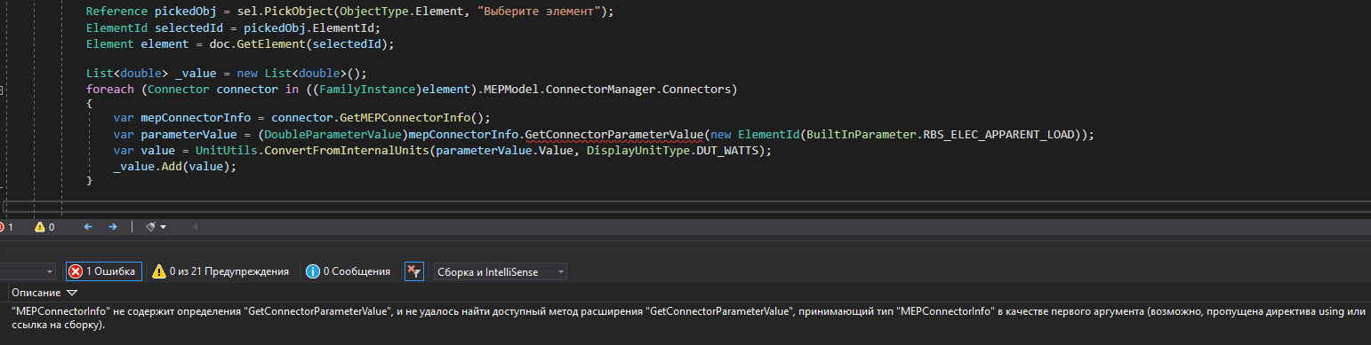Toggle the "1 Ошибка" errors filter
This screenshot has height=345, width=1371.
click(x=103, y=271)
